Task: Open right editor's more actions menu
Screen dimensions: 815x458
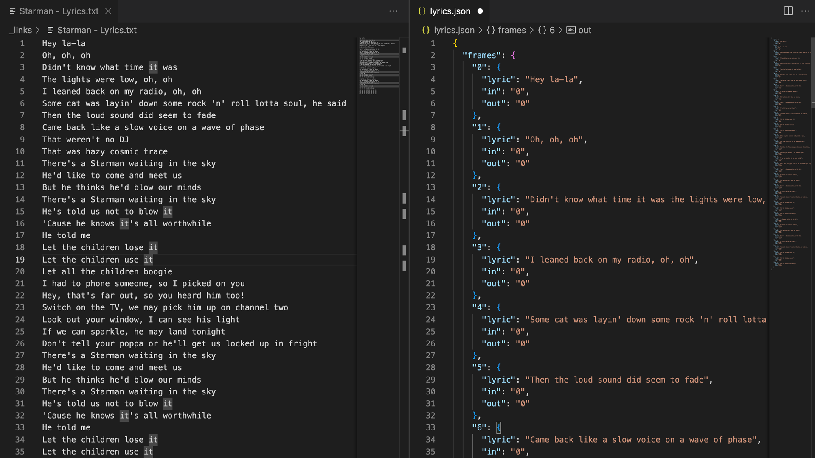Action: (805, 11)
